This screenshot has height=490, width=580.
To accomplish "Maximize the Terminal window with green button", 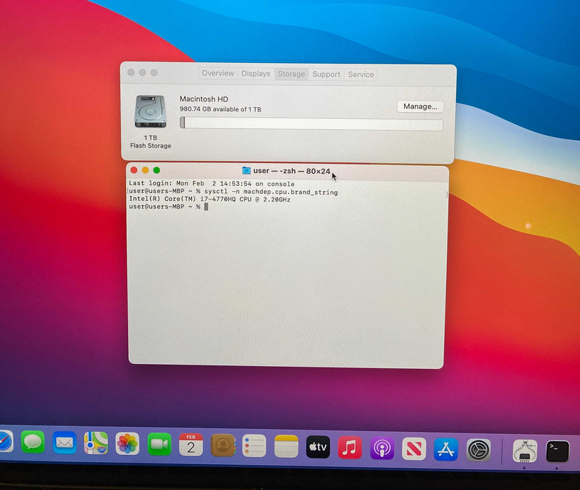I will (x=156, y=170).
